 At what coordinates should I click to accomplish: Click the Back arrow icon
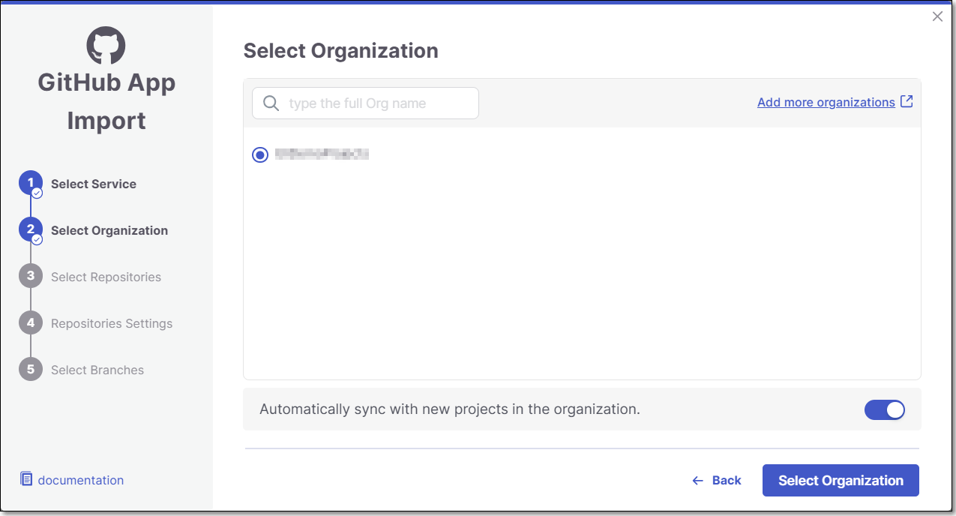698,481
